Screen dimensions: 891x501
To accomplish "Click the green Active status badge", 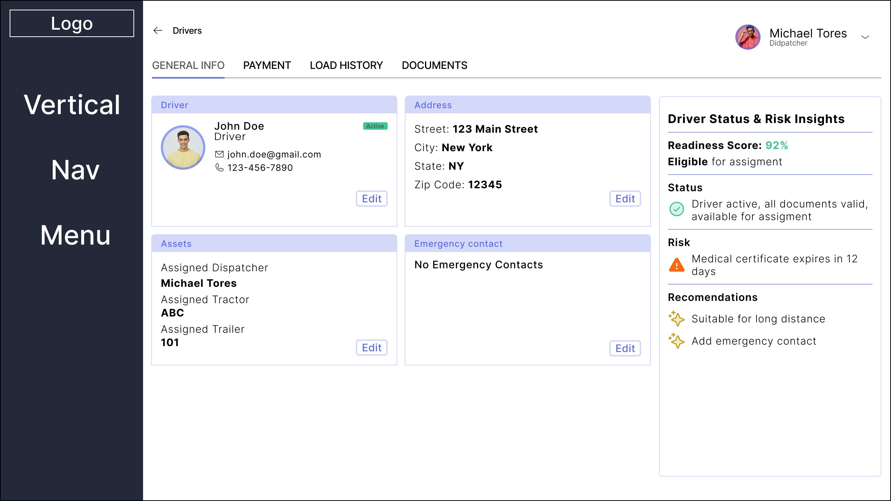I will tap(375, 126).
